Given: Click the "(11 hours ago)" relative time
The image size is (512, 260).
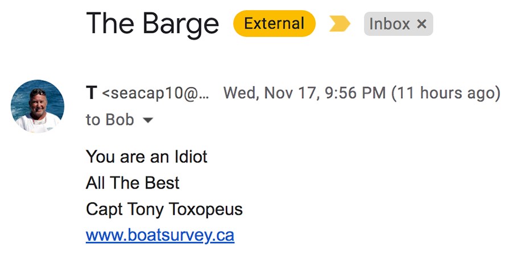Looking at the screenshot, I should click(x=445, y=93).
